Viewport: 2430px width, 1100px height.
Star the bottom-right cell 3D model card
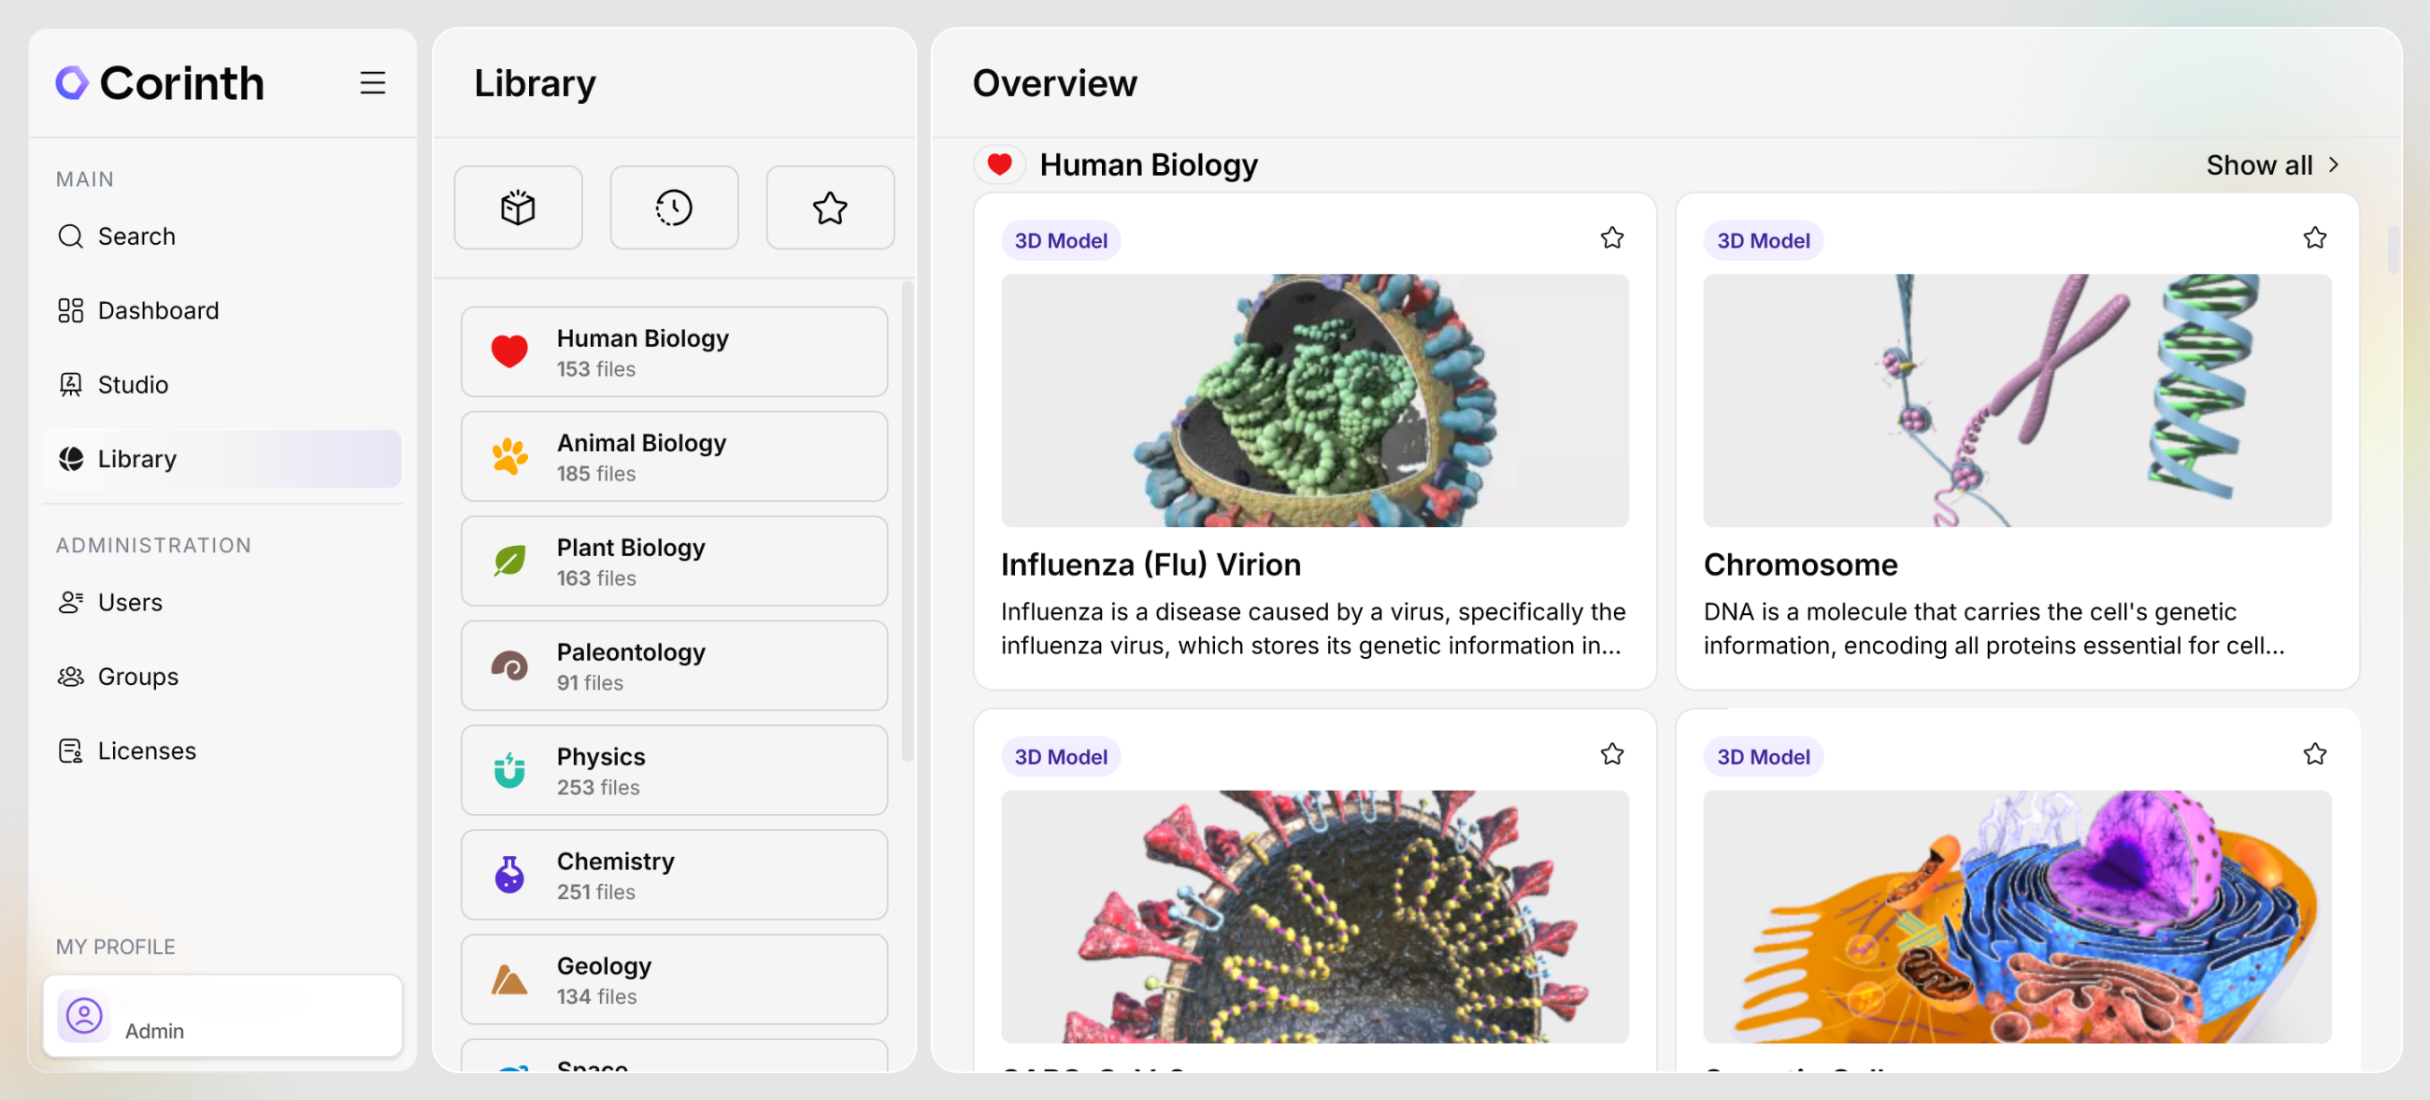2314,754
